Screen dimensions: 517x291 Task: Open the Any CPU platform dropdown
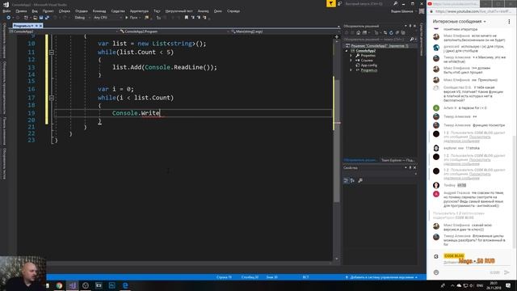click(107, 18)
